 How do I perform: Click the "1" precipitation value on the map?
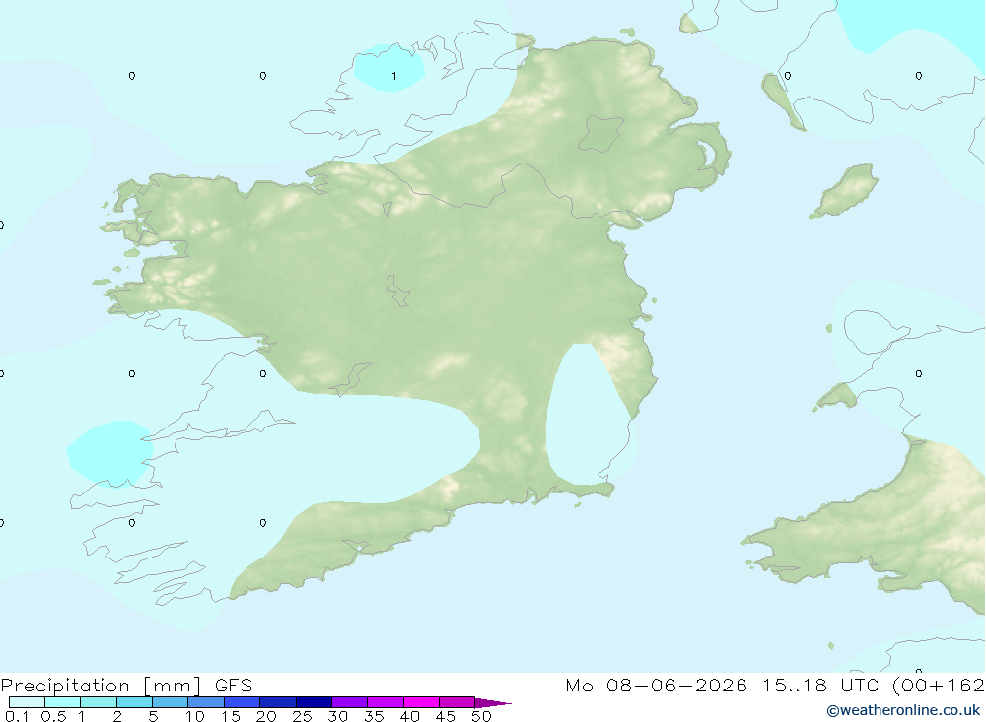click(394, 76)
